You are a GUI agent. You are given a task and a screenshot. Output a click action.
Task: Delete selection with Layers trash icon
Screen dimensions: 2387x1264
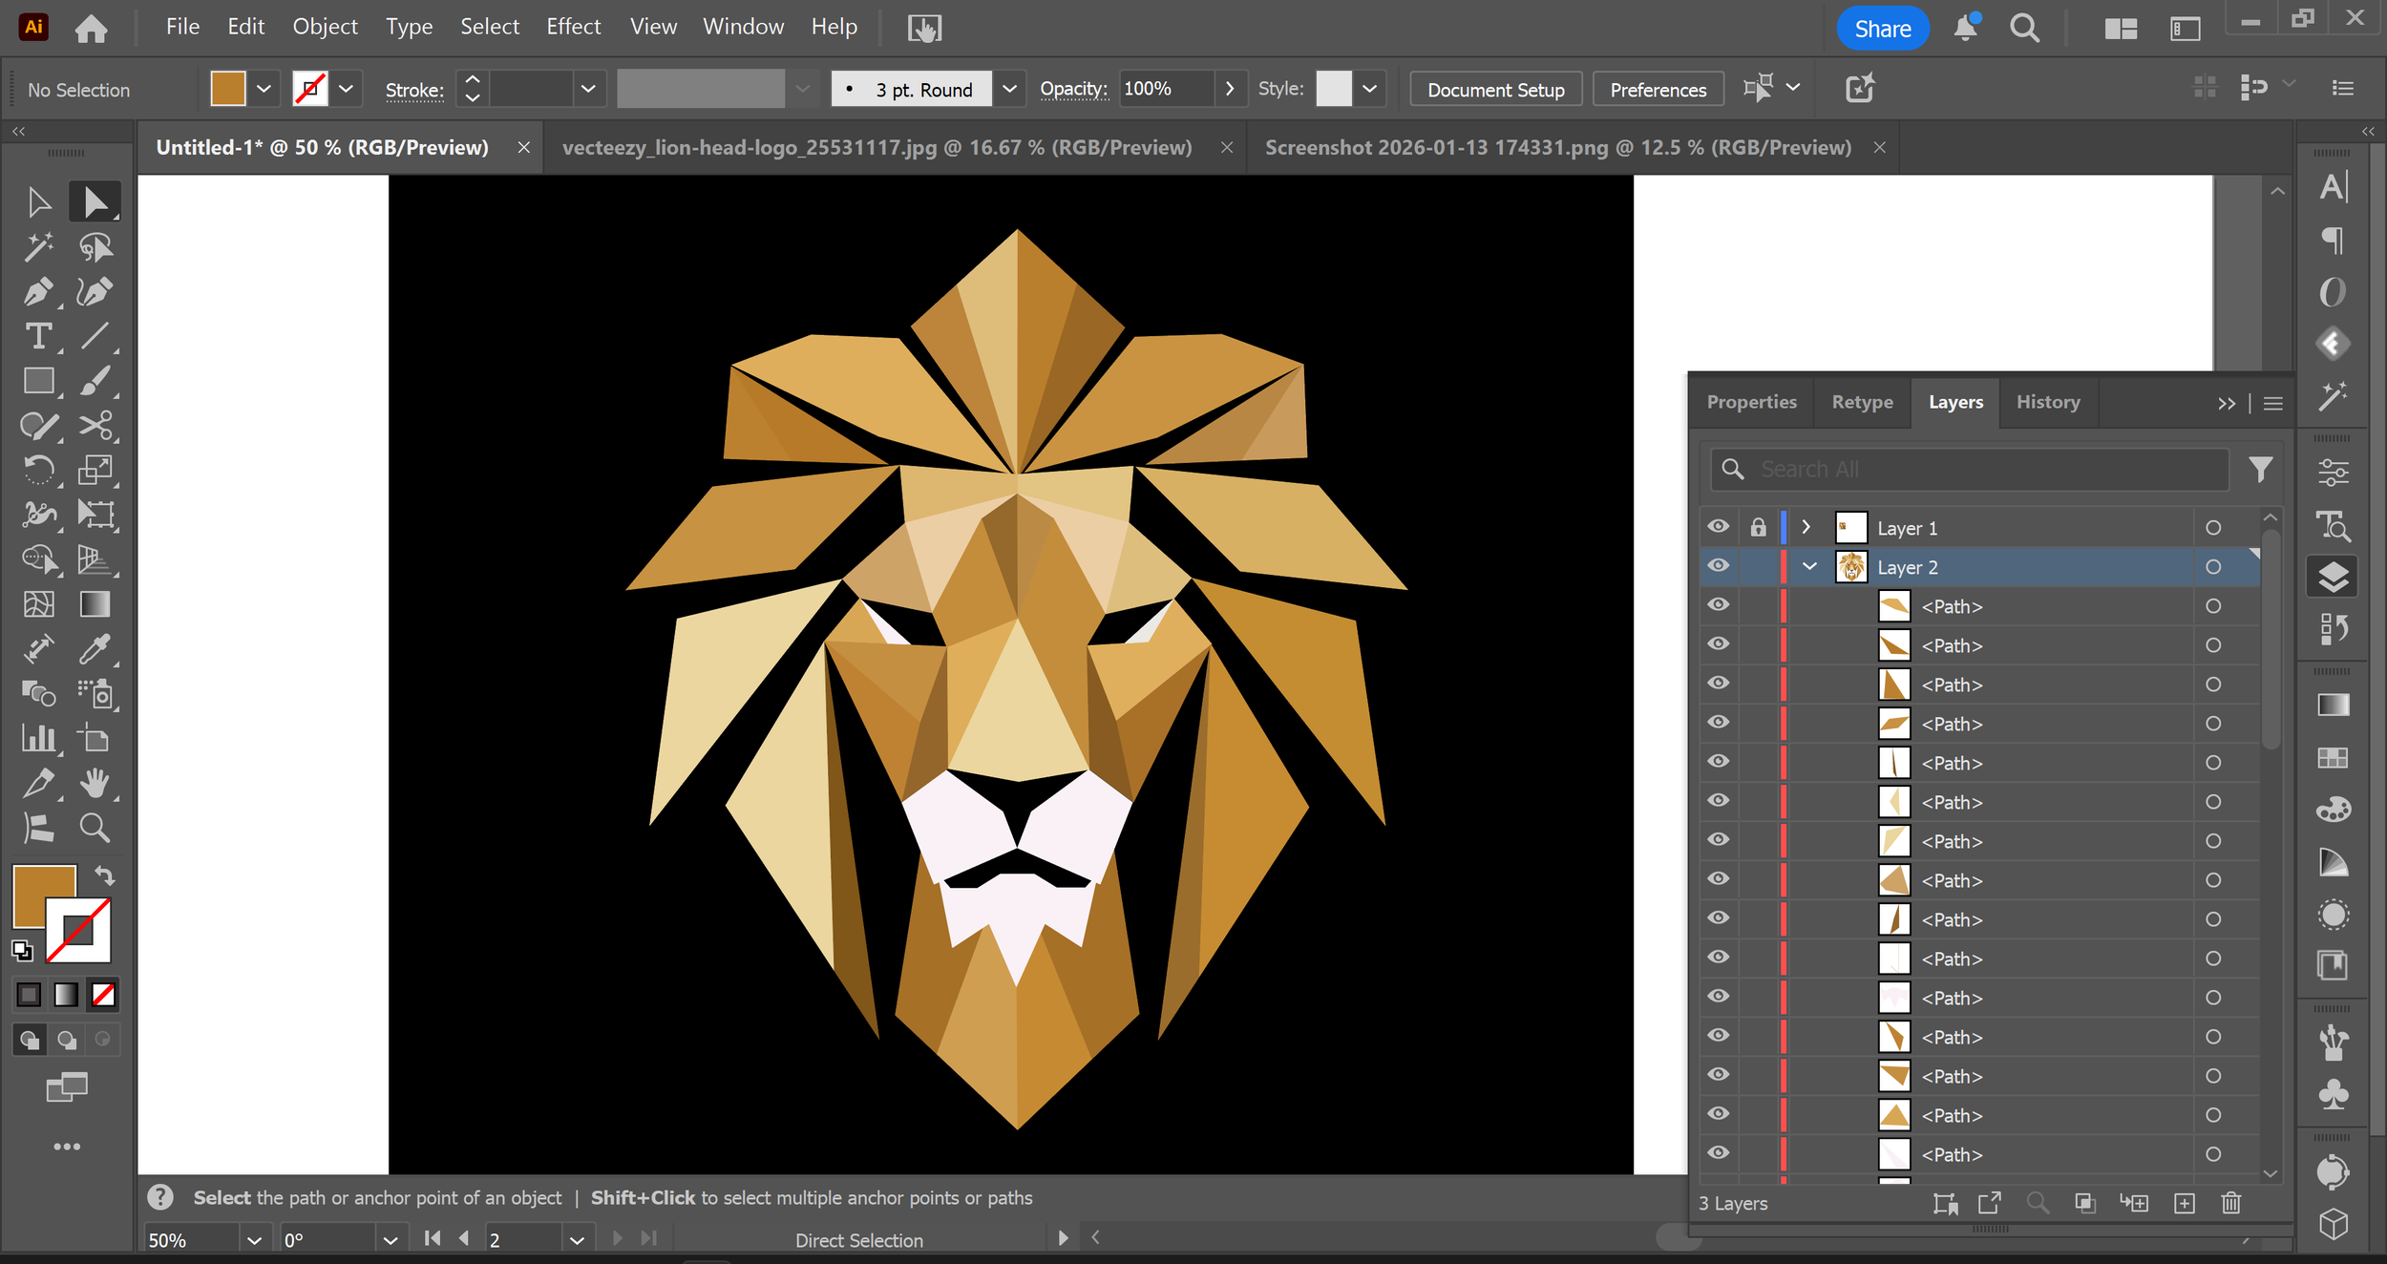click(2230, 1203)
